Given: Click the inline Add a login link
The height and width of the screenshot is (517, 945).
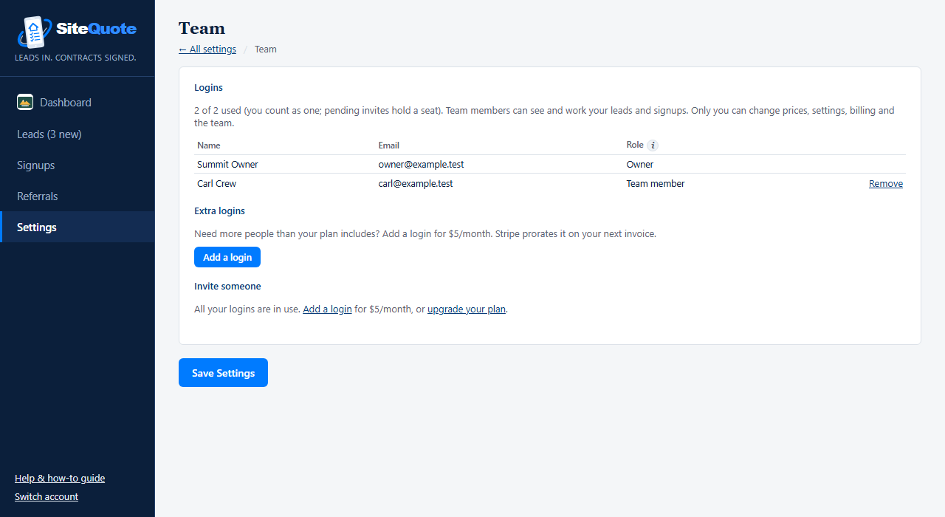Looking at the screenshot, I should [x=327, y=309].
